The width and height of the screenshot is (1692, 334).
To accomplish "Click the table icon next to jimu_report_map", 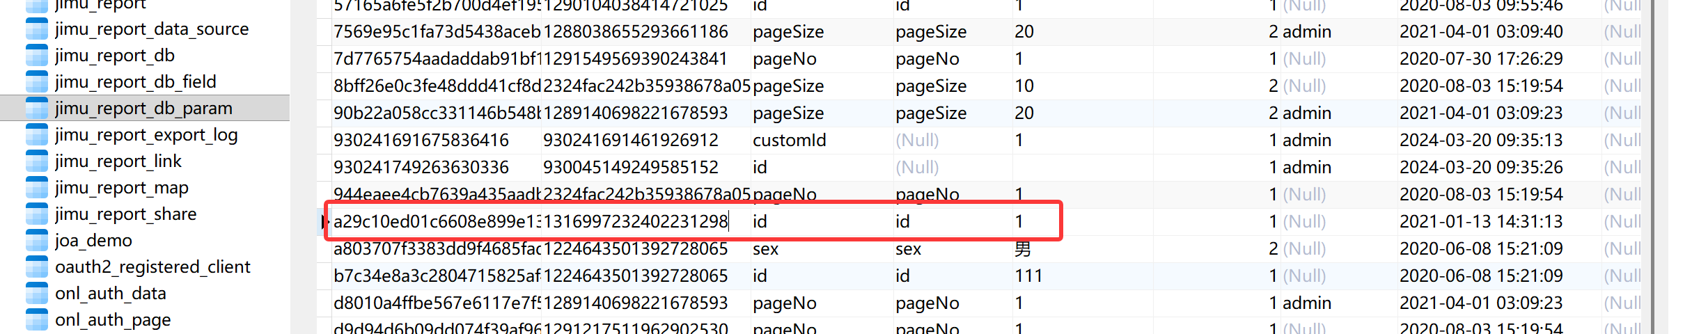I will 36,188.
